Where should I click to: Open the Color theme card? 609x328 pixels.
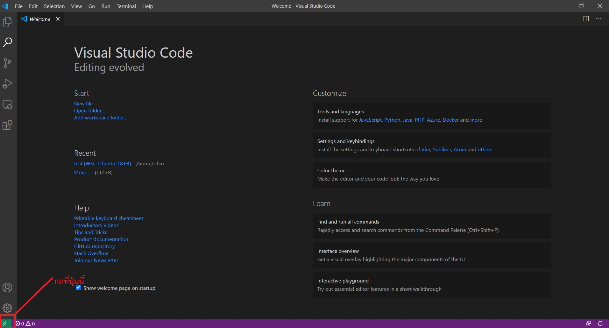[432, 175]
